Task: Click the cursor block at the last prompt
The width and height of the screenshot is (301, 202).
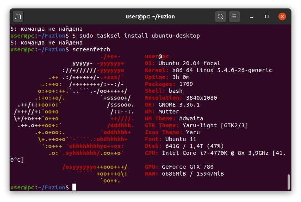Action: pyautogui.click(x=74, y=187)
